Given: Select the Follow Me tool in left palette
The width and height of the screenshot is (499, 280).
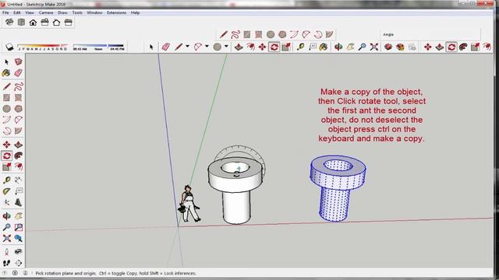Looking at the screenshot, I should (18, 156).
